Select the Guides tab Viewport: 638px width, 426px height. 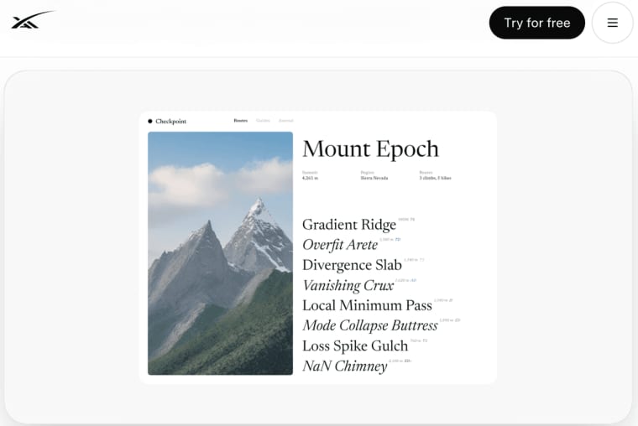pos(263,120)
